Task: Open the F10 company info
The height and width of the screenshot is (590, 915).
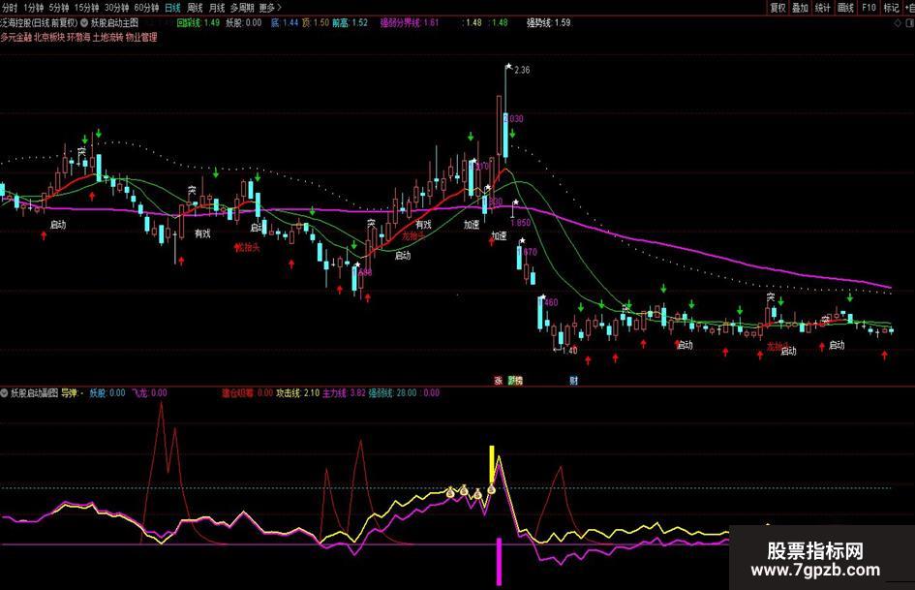Action: click(x=869, y=8)
